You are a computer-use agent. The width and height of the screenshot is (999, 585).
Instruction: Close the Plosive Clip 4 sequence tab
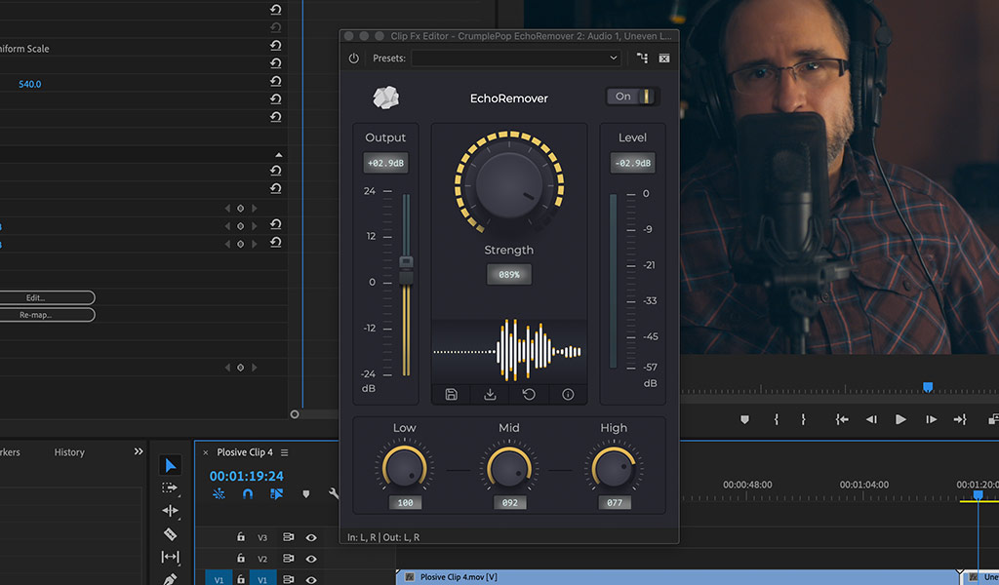205,452
